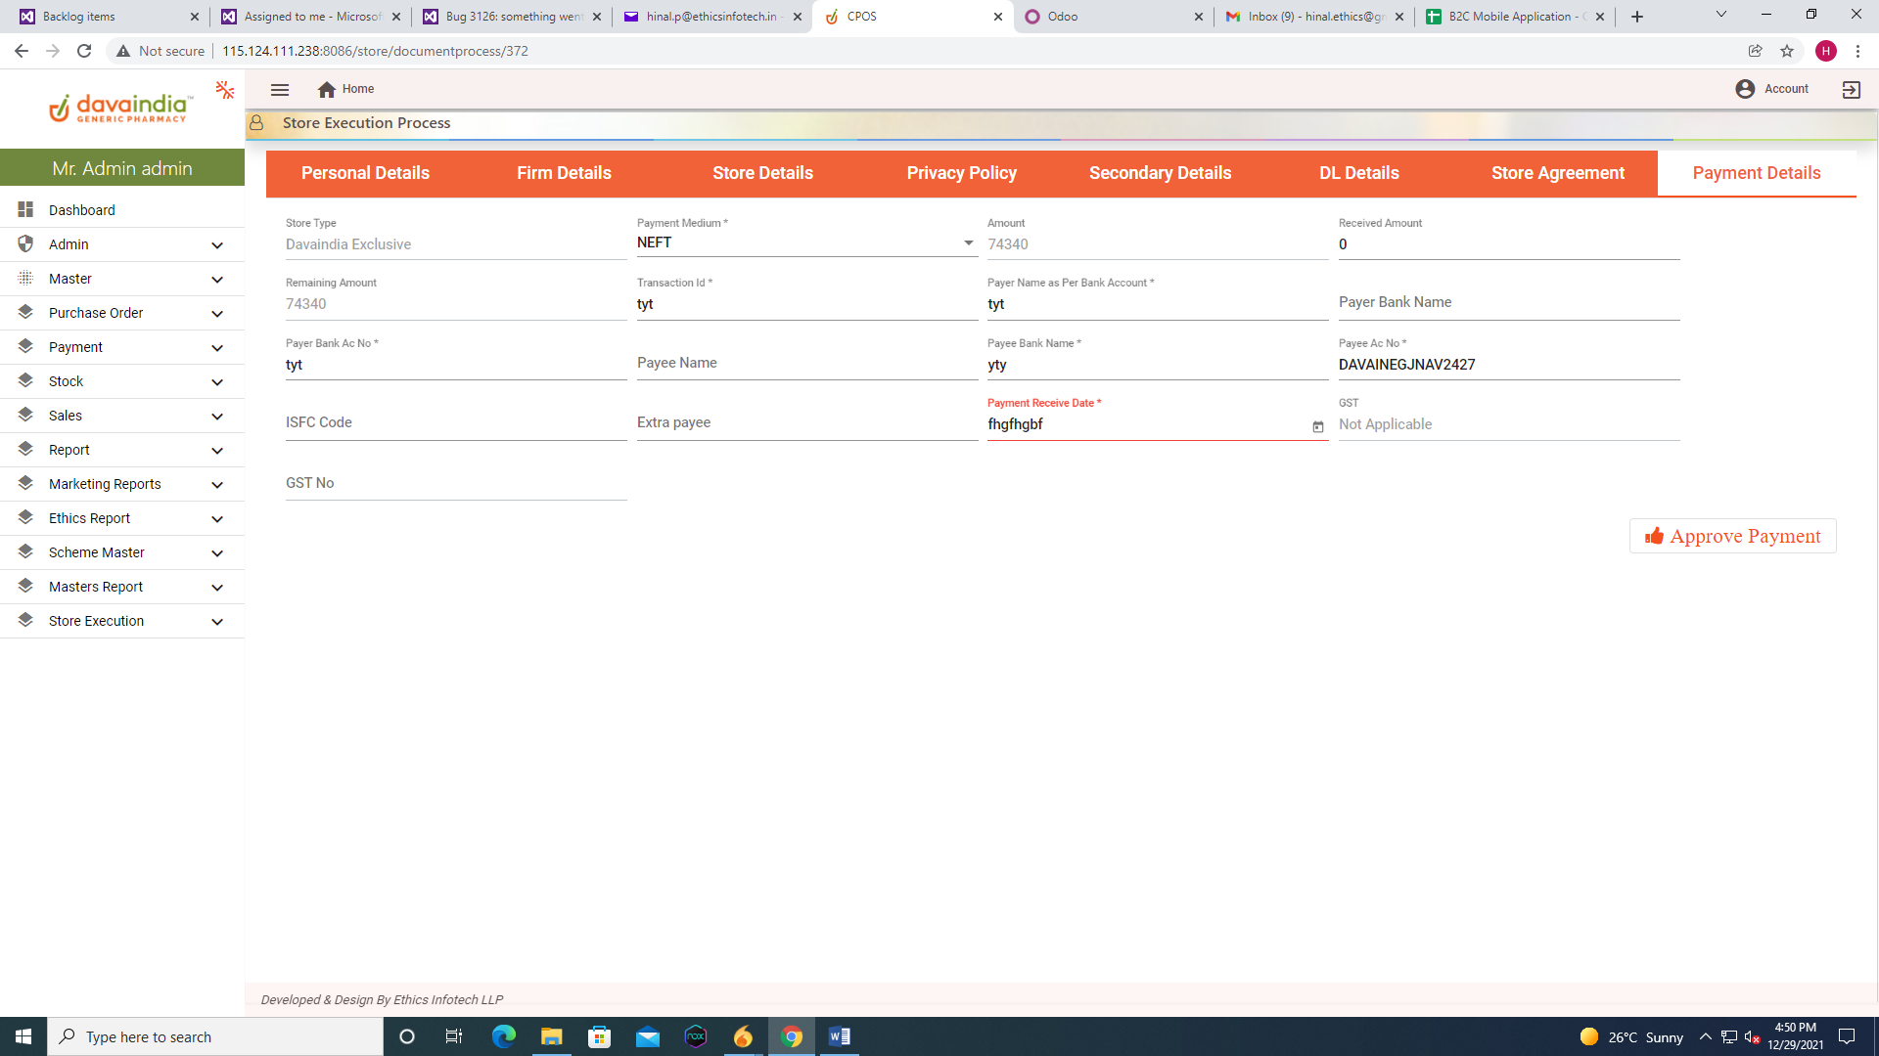The image size is (1879, 1056).
Task: Click the Admin shield icon
Action: 25,243
